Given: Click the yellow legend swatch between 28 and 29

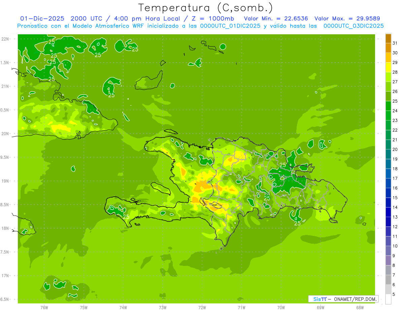Looking at the screenshot, I should tap(388, 67).
